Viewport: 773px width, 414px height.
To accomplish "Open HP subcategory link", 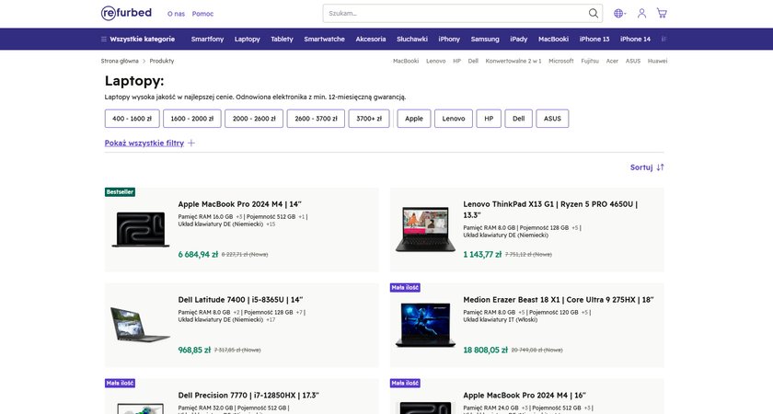I will [457, 61].
